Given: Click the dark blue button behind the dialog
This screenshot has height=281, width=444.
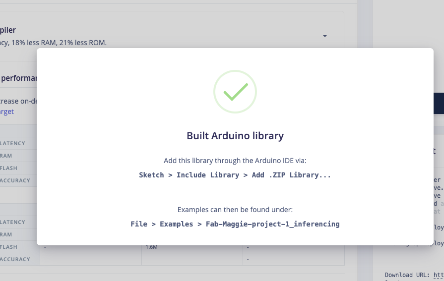Looking at the screenshot, I should point(439,103).
